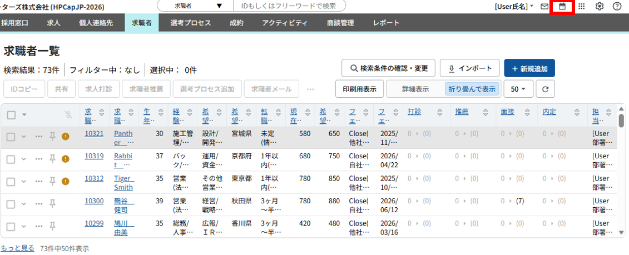Open three-dot menu for row 10300

tap(39, 203)
